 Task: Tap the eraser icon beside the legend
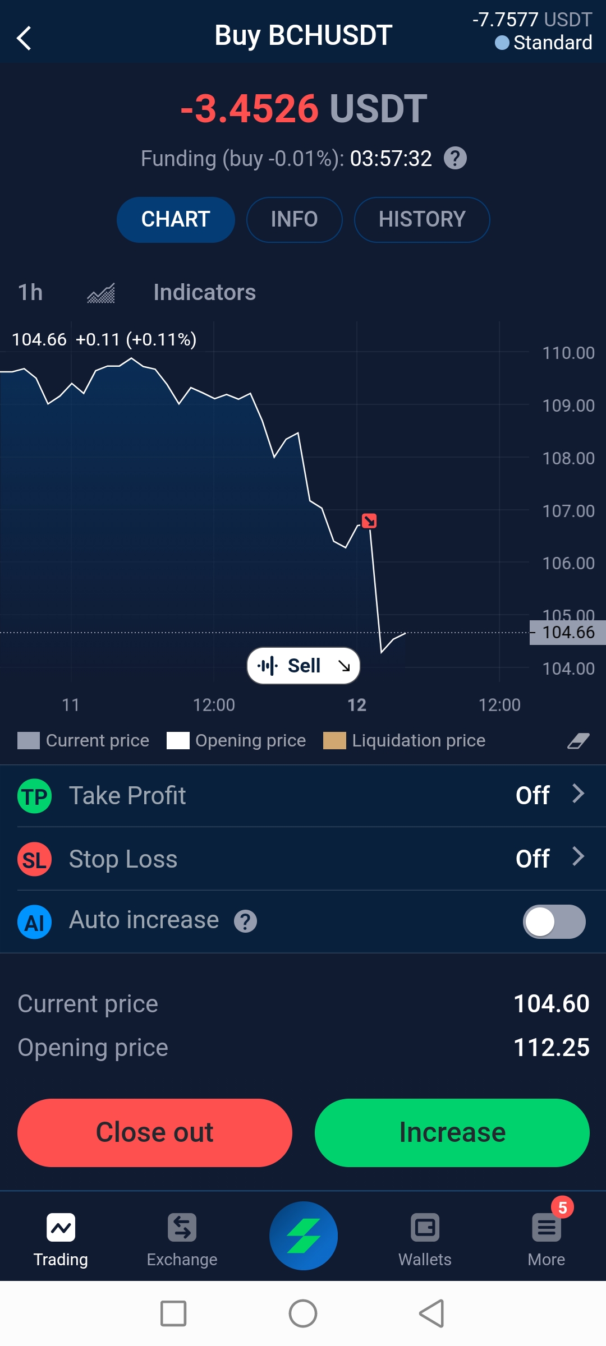(578, 741)
